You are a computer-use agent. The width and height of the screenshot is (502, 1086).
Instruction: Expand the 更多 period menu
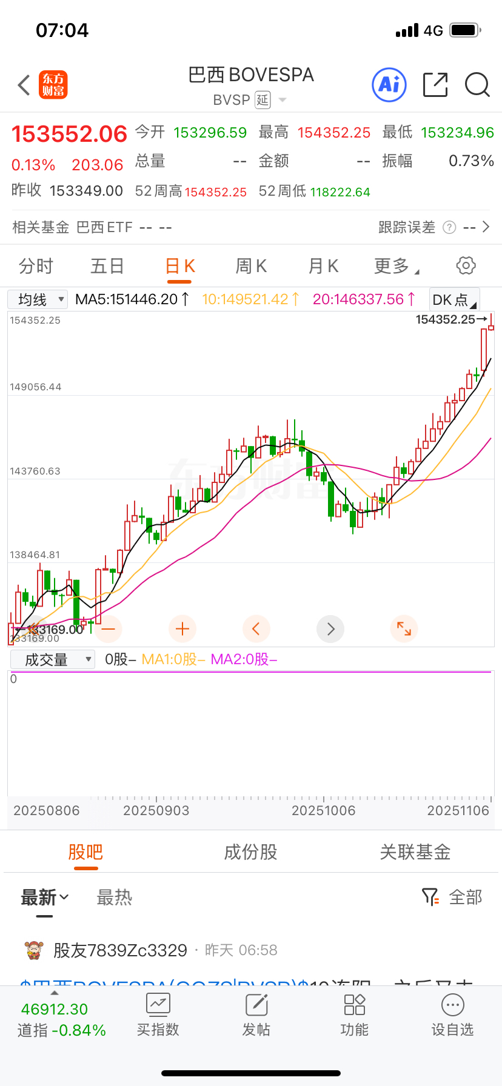point(397,266)
